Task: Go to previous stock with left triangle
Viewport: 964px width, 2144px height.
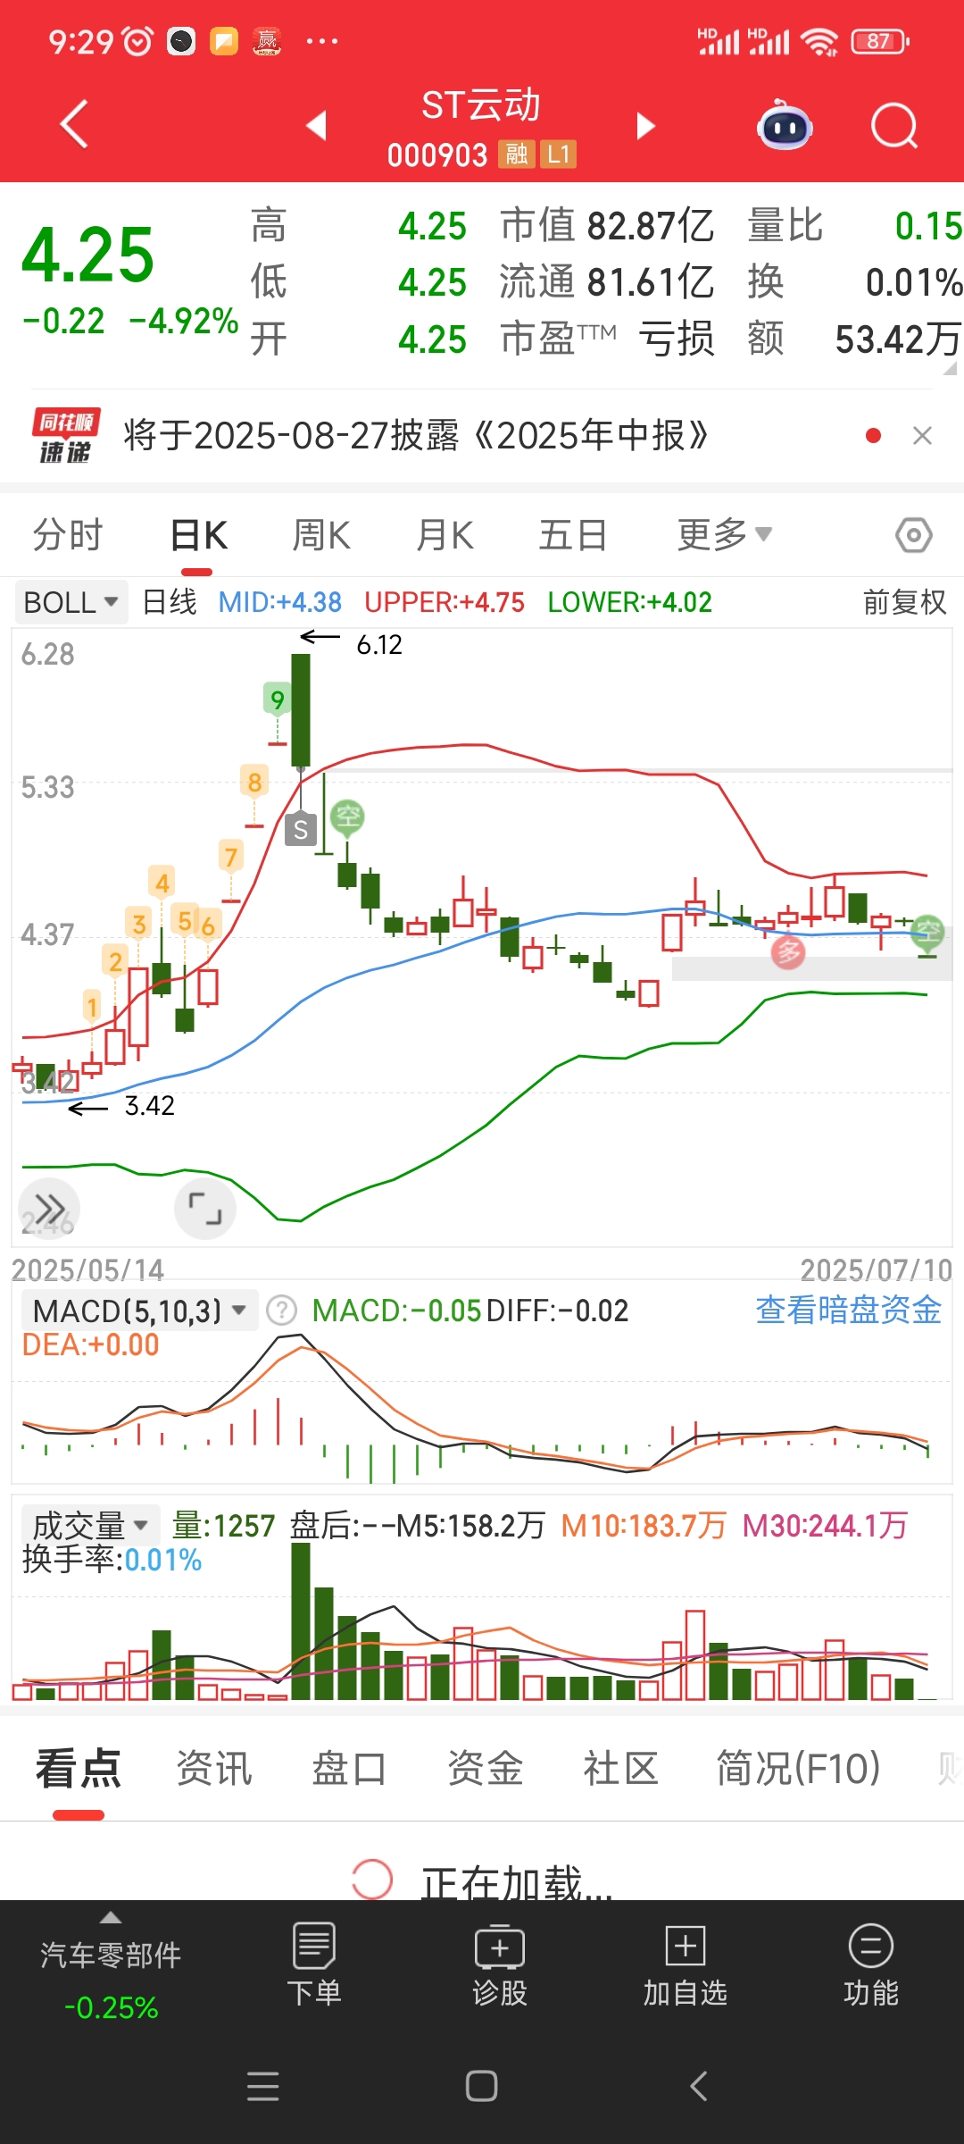Action: pos(316,125)
